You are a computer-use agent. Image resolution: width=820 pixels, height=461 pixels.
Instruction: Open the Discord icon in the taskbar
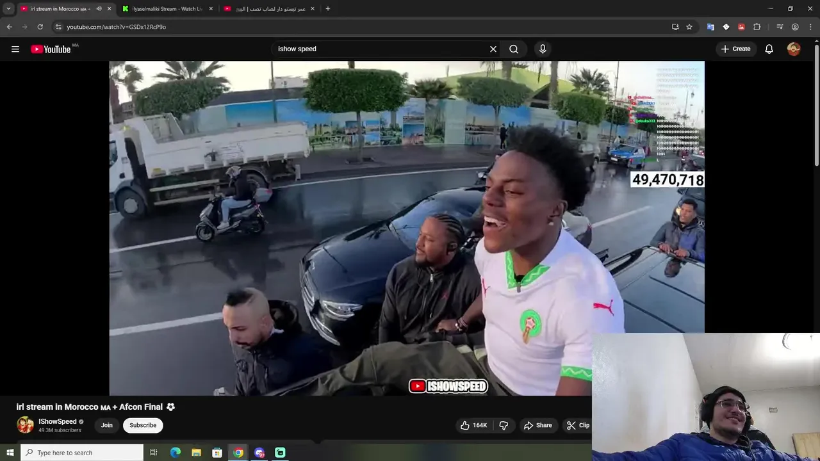point(259,453)
